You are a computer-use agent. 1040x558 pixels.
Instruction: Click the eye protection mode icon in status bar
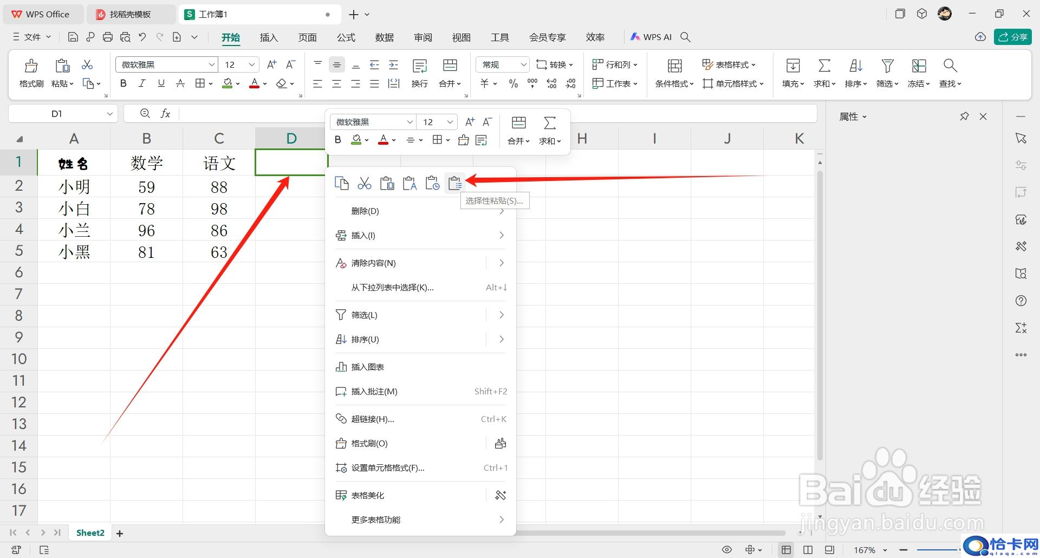[x=727, y=550]
